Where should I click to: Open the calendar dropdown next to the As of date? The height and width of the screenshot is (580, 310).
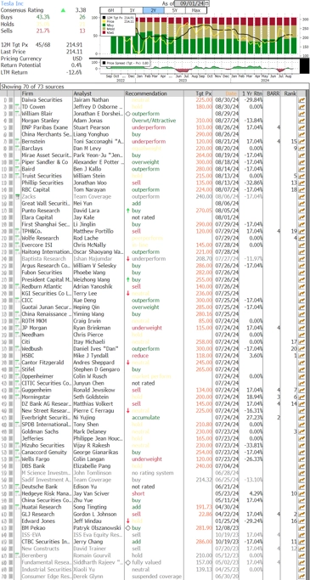point(206,3)
